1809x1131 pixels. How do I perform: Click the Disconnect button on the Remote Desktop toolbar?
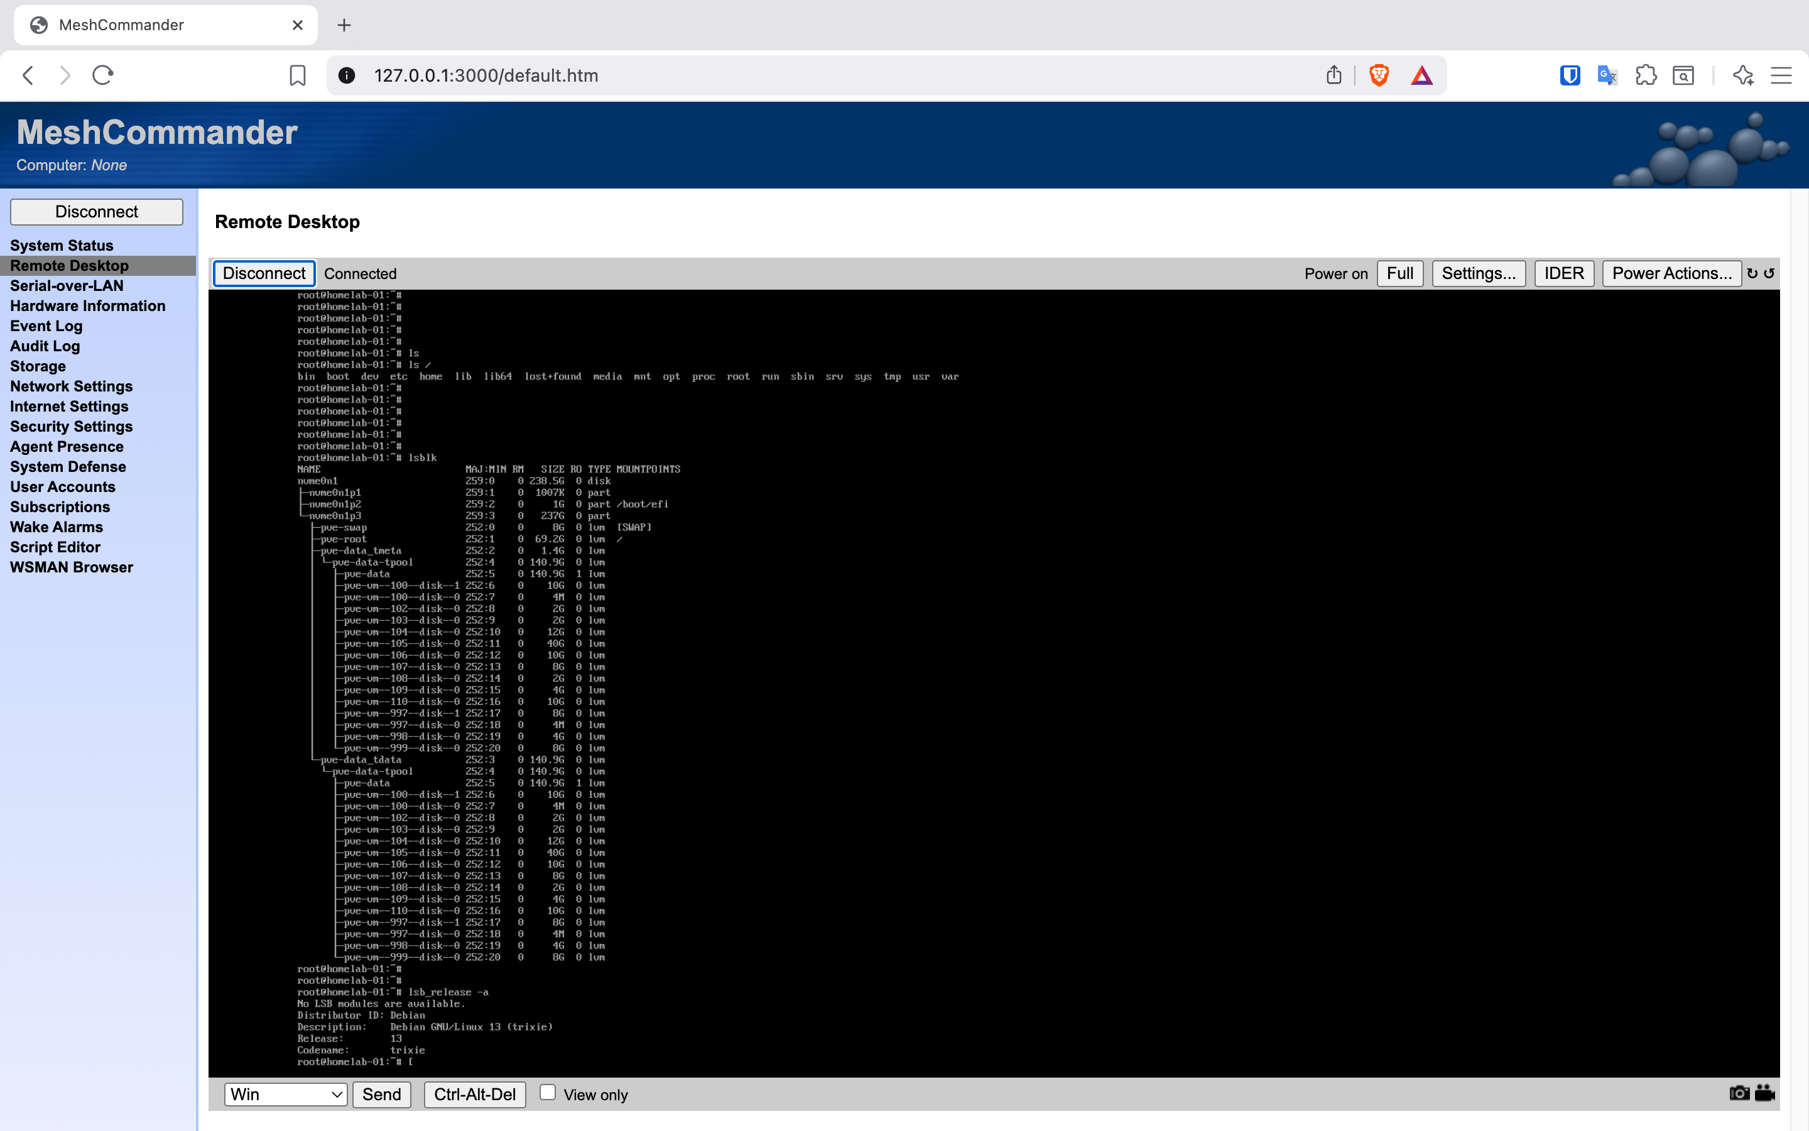point(264,273)
